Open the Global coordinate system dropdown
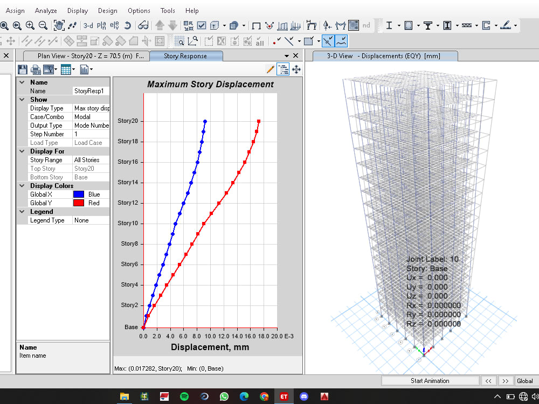 pyautogui.click(x=525, y=381)
